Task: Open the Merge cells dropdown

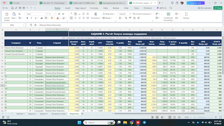Action: [x=107, y=18]
